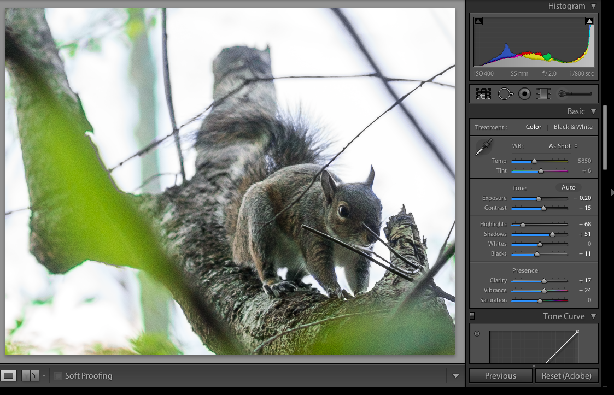Select the Spot Removal tool
The image size is (614, 395).
pyautogui.click(x=505, y=94)
